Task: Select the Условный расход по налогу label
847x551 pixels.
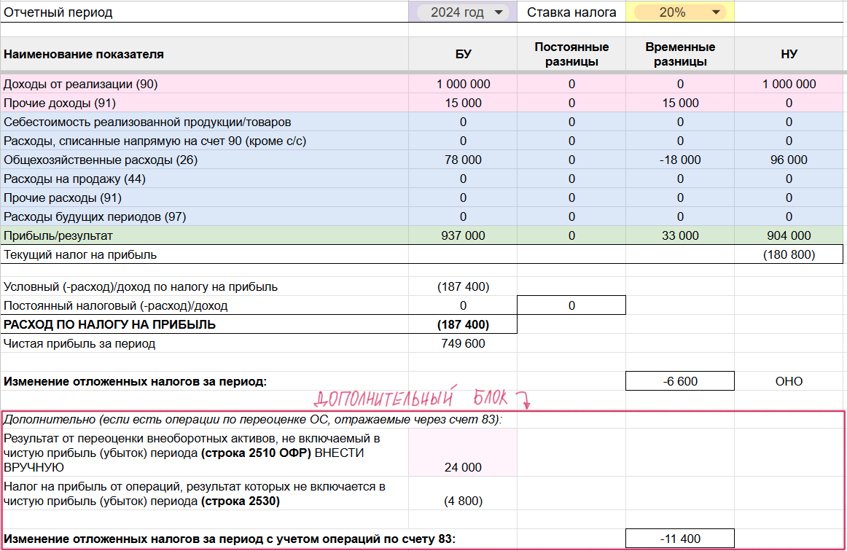Action: pos(204,286)
